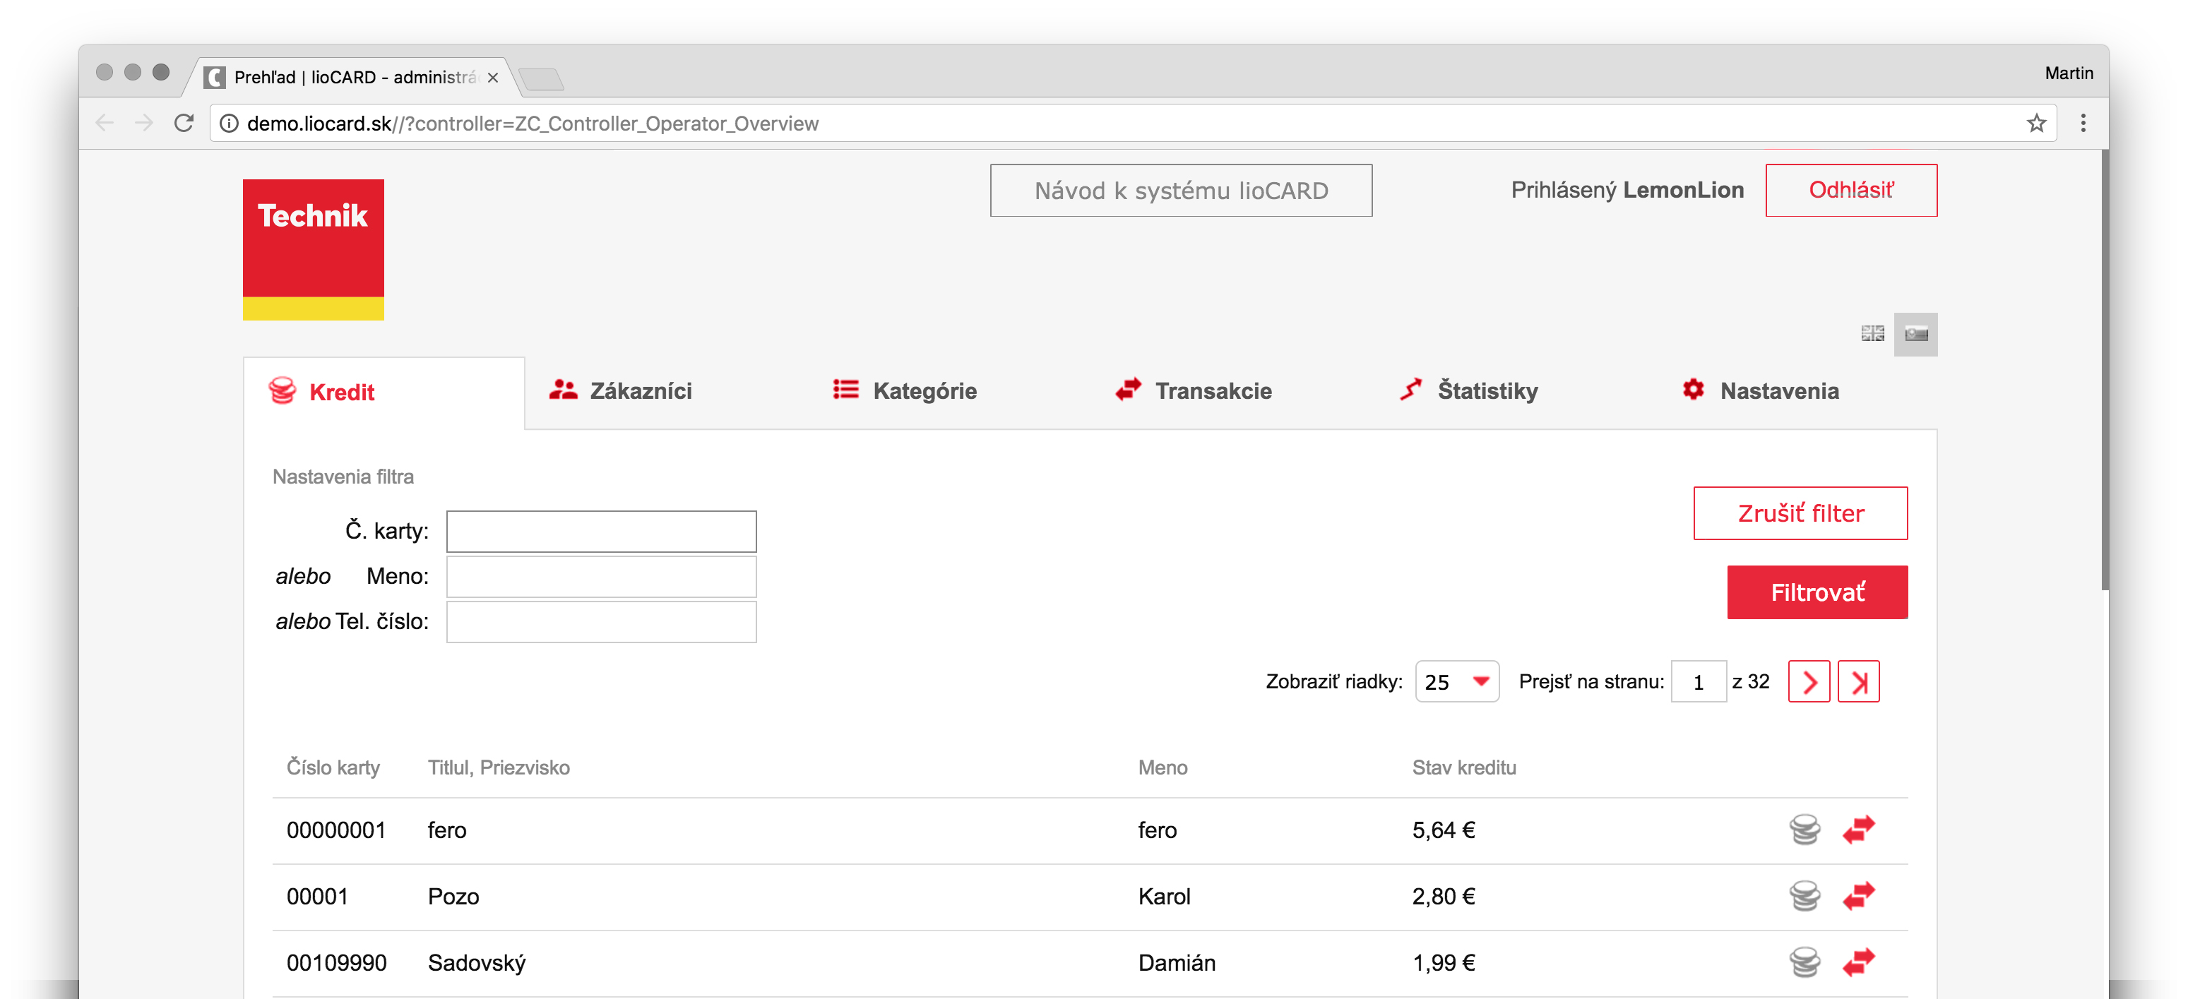The height and width of the screenshot is (999, 2188).
Task: Open the Chrome three-dot menu
Action: [x=2083, y=123]
